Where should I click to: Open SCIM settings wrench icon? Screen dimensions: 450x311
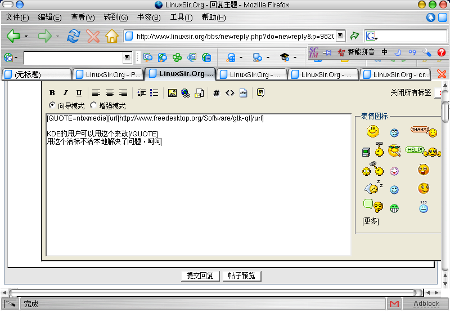pos(427,52)
